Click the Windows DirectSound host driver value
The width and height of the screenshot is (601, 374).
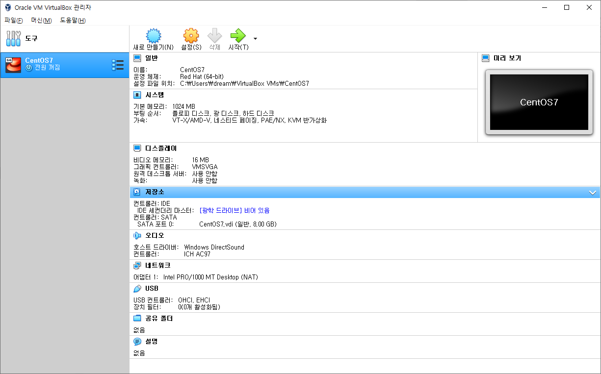coord(214,247)
